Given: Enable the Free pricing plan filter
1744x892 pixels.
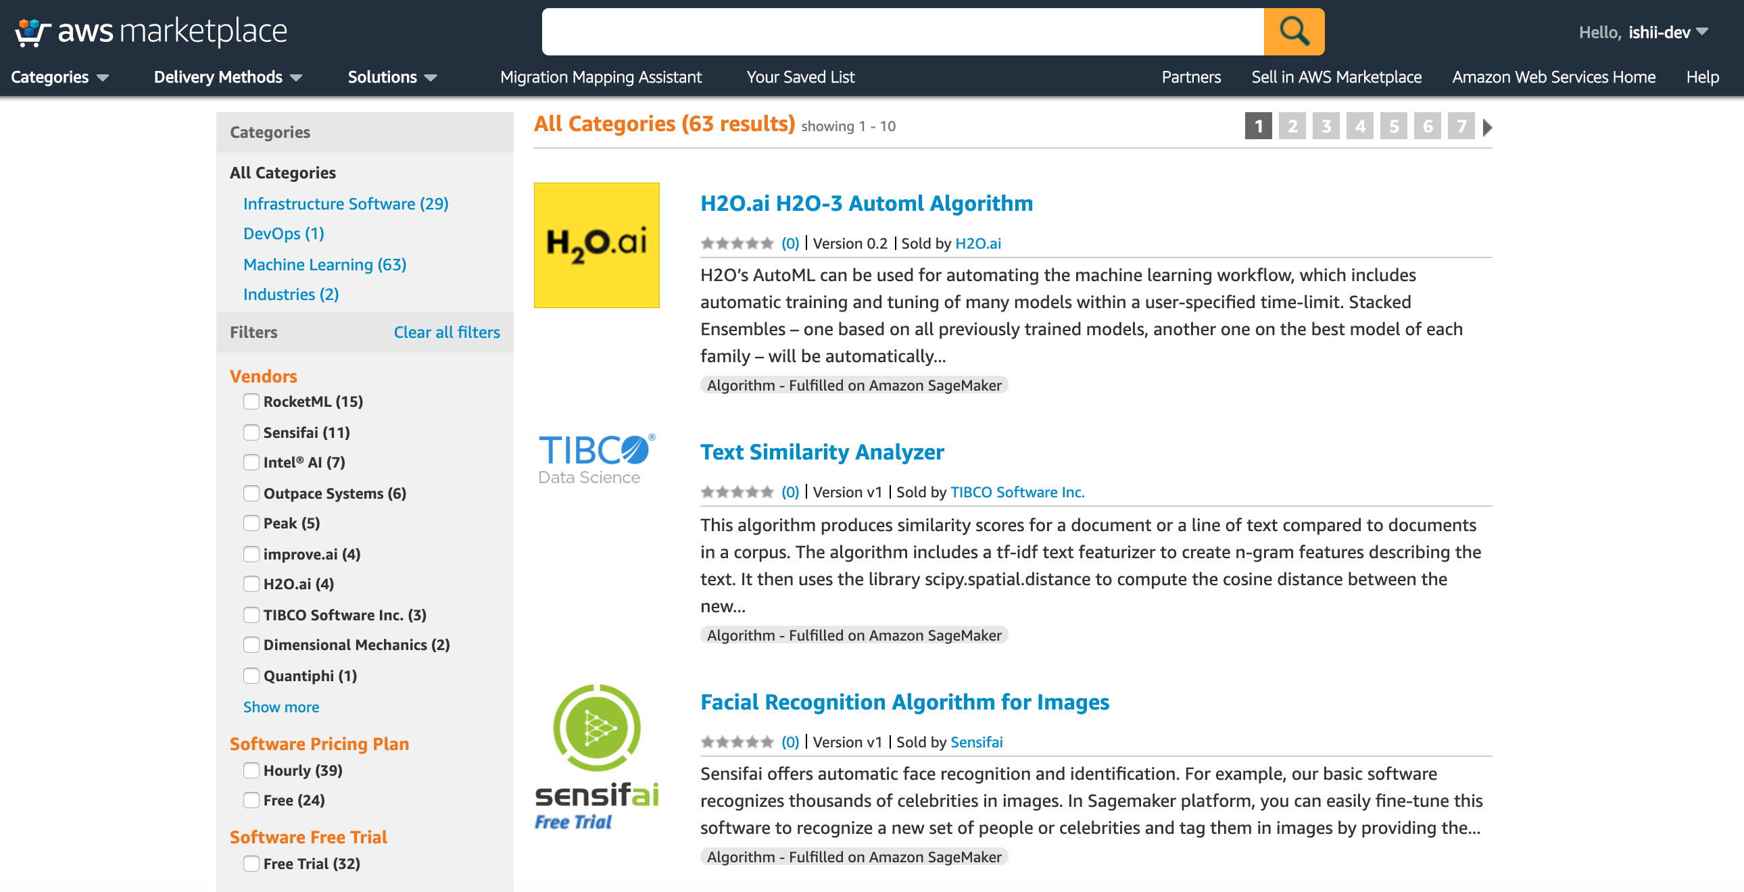Looking at the screenshot, I should pyautogui.click(x=251, y=800).
